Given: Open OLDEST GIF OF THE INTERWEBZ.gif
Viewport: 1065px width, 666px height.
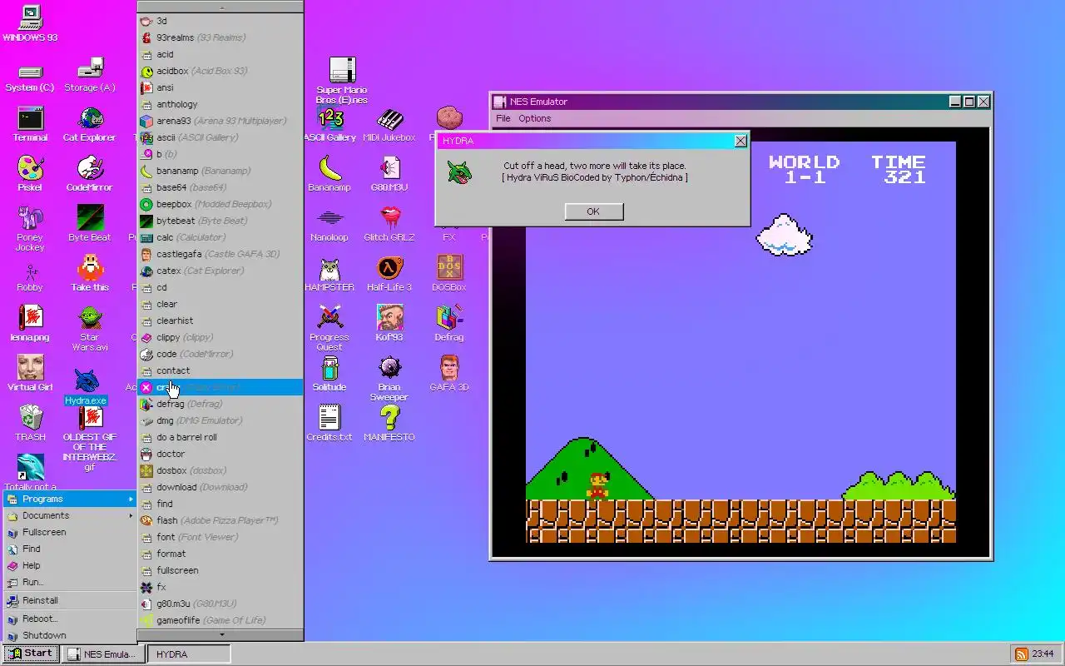Looking at the screenshot, I should click(x=90, y=440).
